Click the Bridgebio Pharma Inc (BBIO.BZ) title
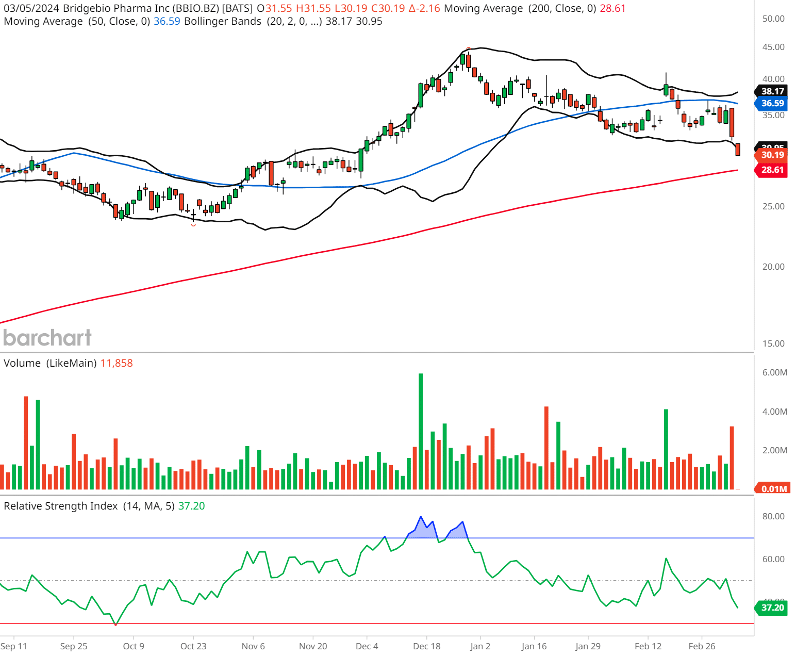This screenshot has height=656, width=796. (x=141, y=8)
